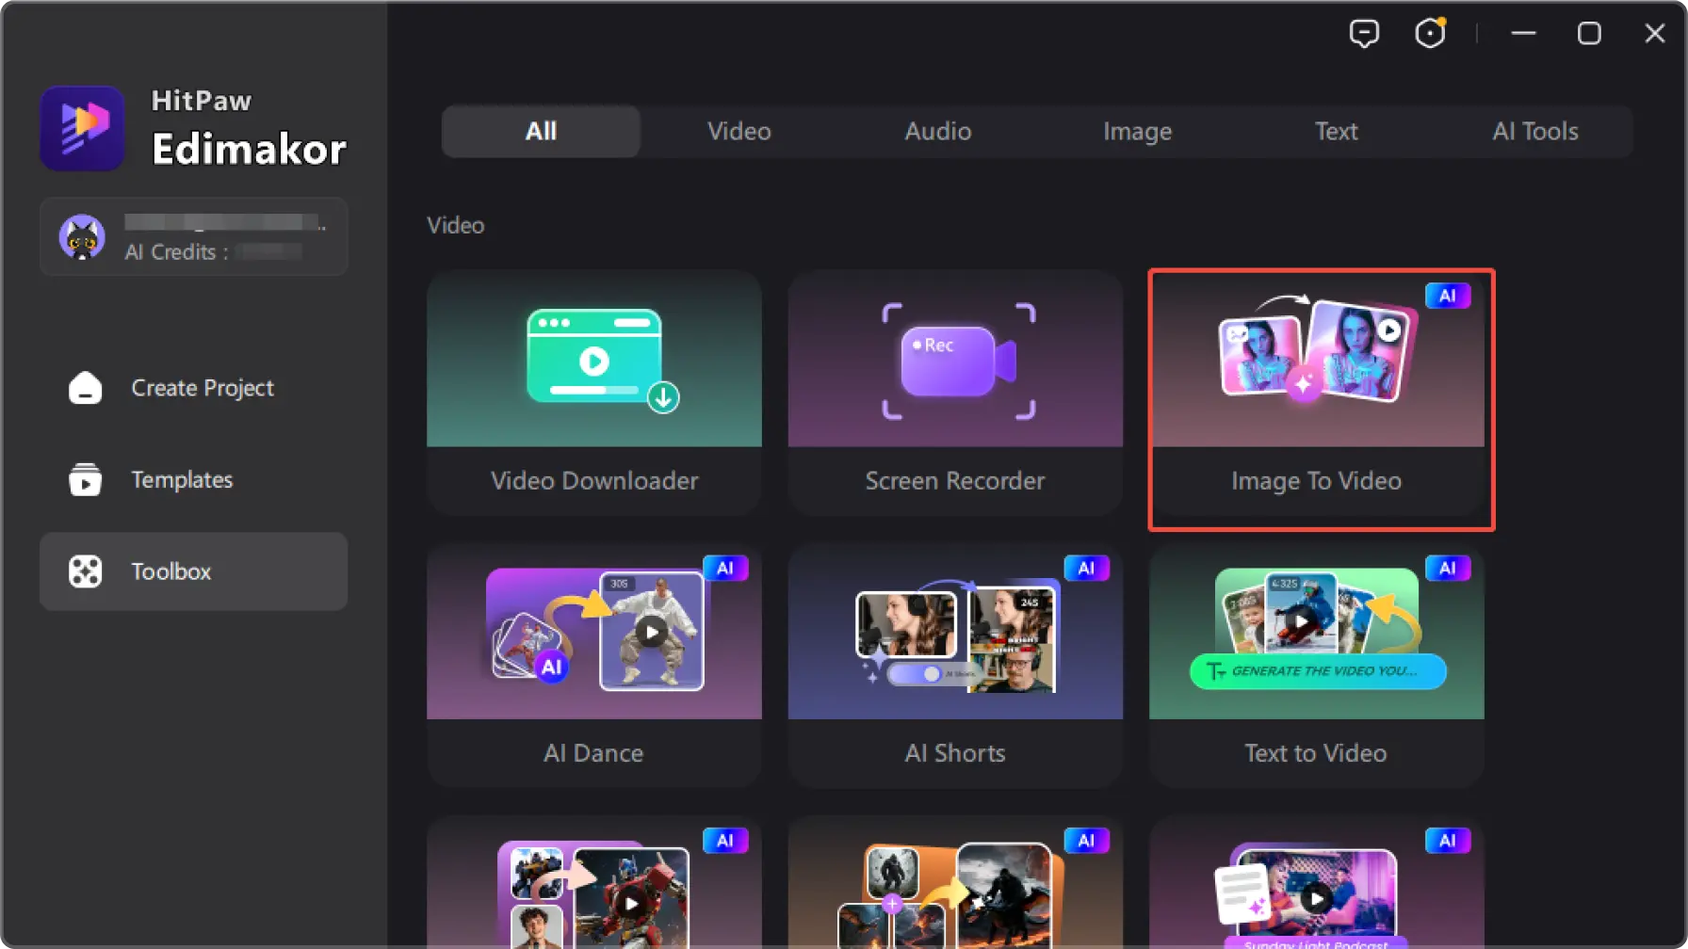Open the Video Downloader tool card
The image size is (1688, 949).
pyautogui.click(x=594, y=393)
